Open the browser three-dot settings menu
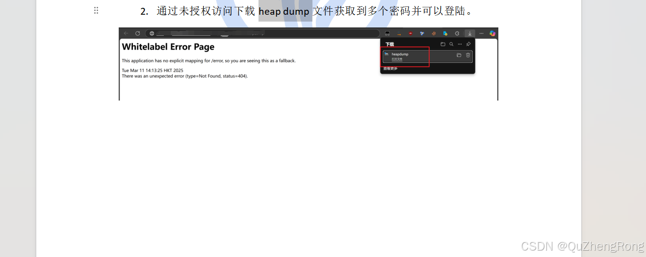Screen dimensions: 646x257 (x=481, y=33)
